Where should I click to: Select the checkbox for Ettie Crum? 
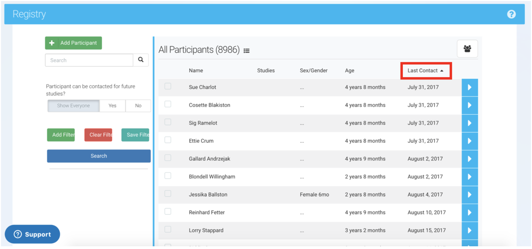[x=168, y=140]
